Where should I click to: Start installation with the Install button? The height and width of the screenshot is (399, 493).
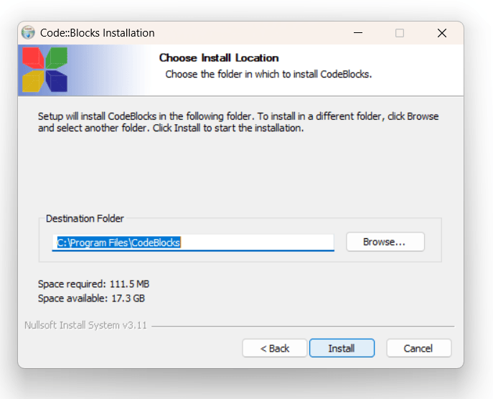click(x=342, y=348)
